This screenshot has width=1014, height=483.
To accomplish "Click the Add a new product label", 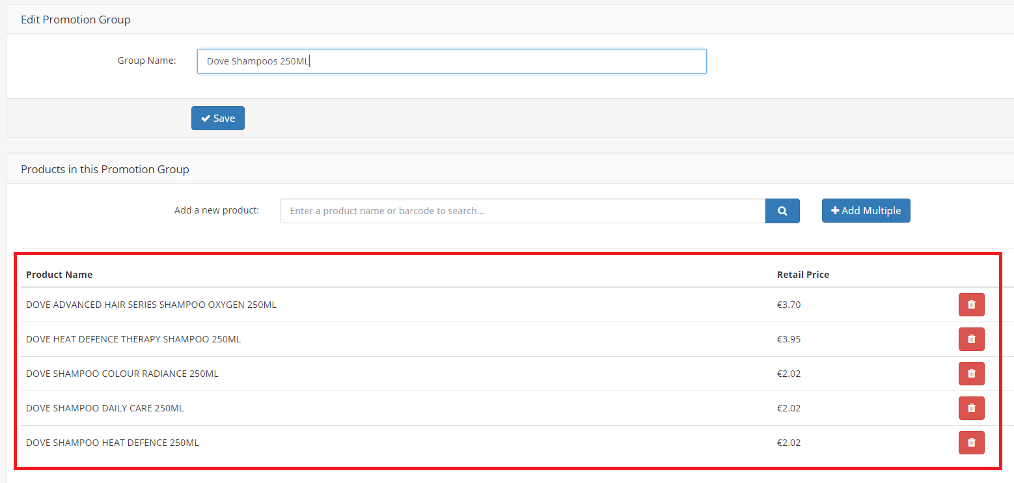I will pyautogui.click(x=217, y=210).
